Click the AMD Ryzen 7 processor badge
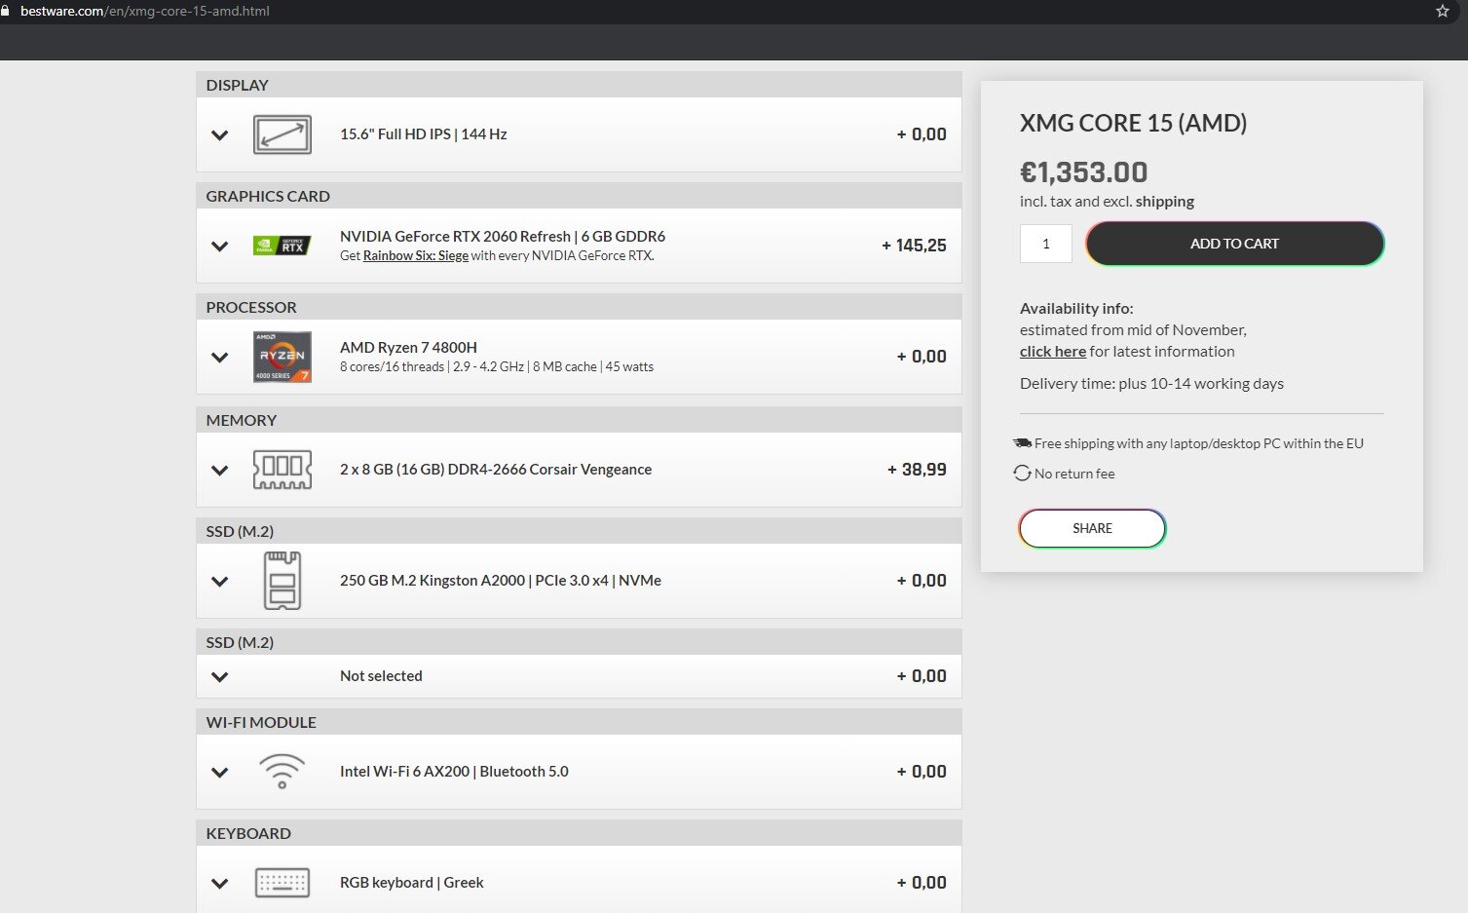Screen dimensions: 1468x913 pos(282,357)
